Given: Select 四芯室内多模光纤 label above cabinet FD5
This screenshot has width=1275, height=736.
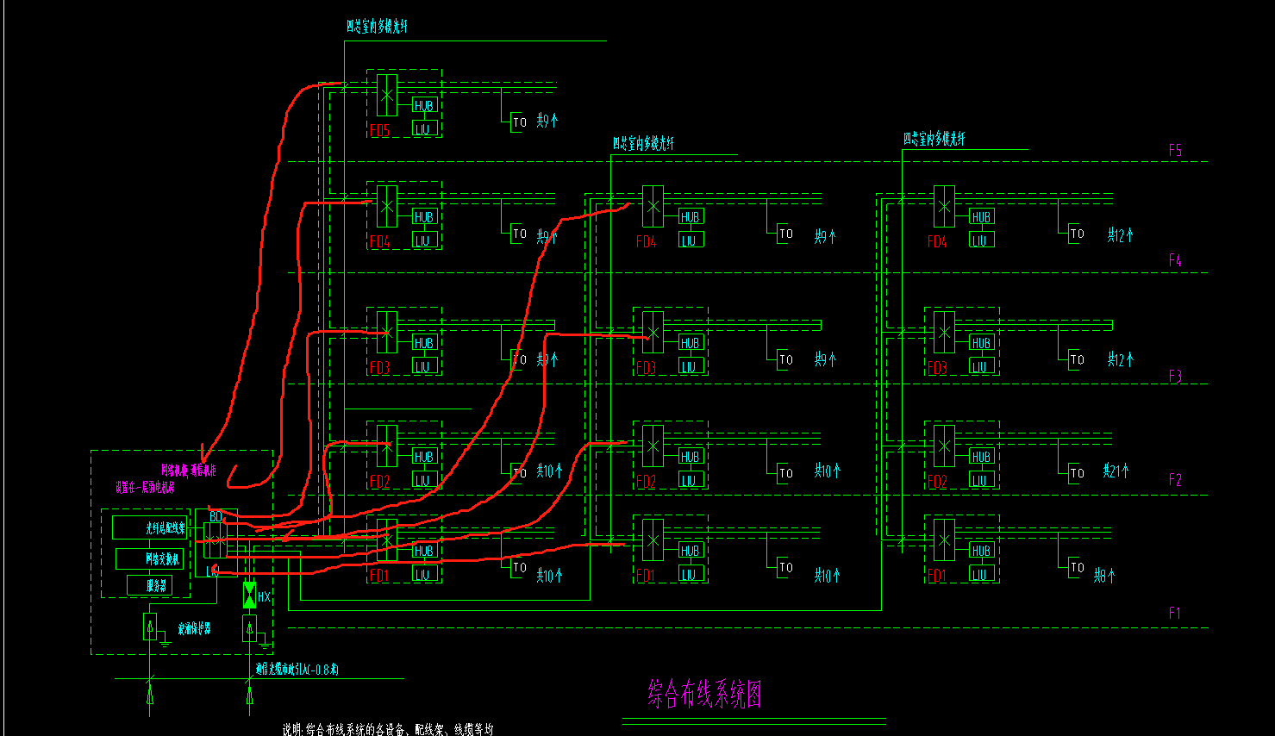Looking at the screenshot, I should pyautogui.click(x=377, y=27).
